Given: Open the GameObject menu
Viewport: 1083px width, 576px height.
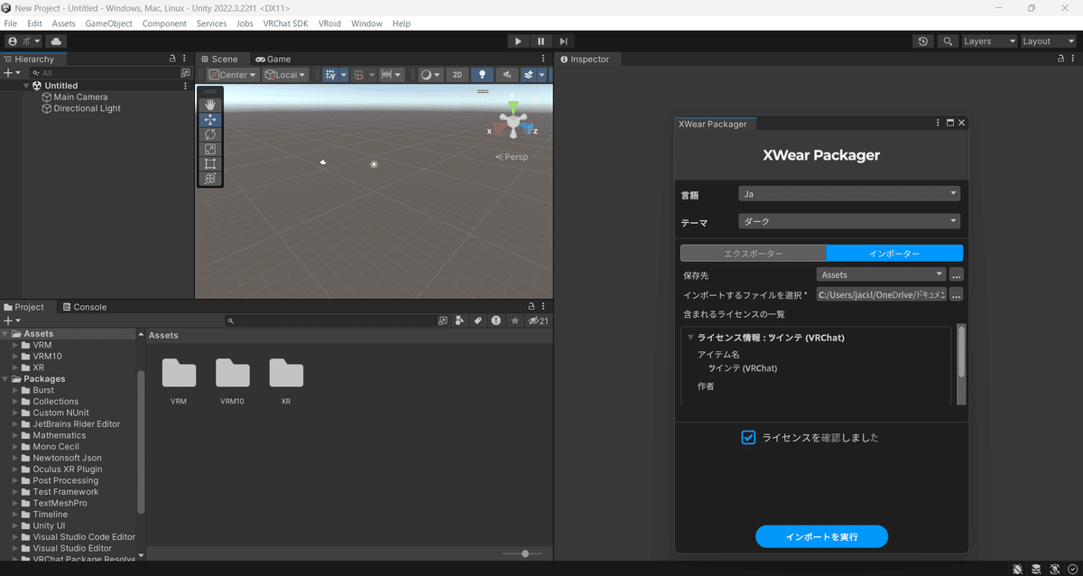Looking at the screenshot, I should pos(108,23).
